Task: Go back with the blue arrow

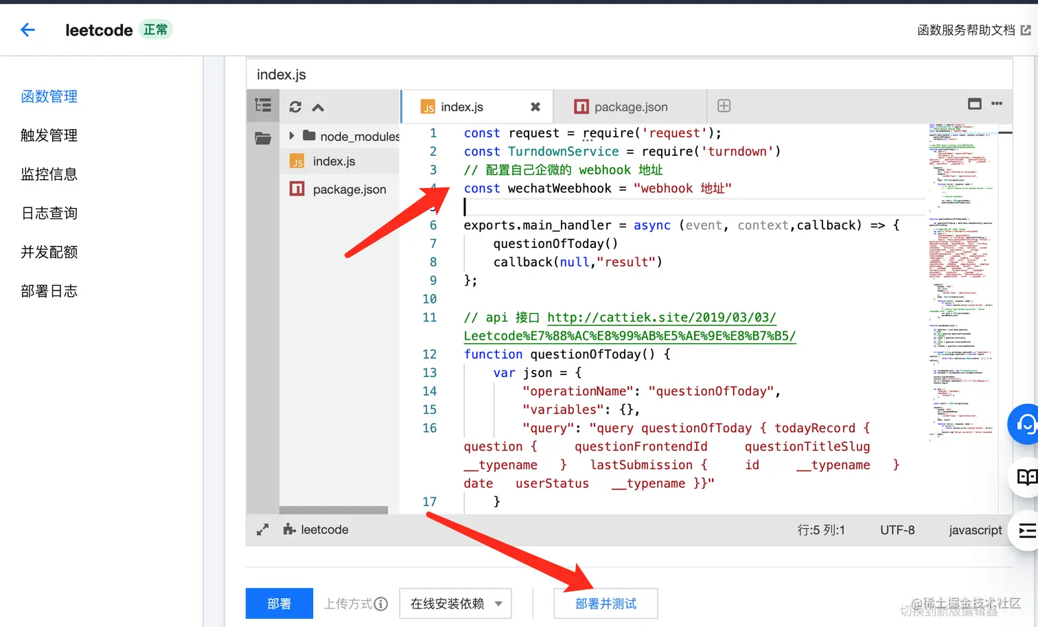Action: coord(27,30)
